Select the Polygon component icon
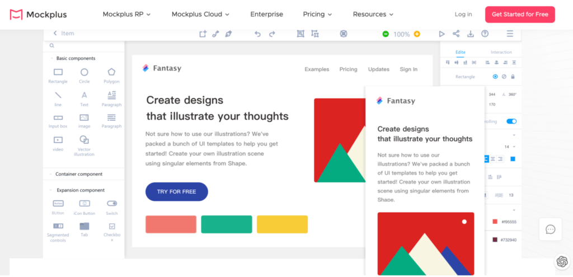The width and height of the screenshot is (573, 277). pos(111,72)
